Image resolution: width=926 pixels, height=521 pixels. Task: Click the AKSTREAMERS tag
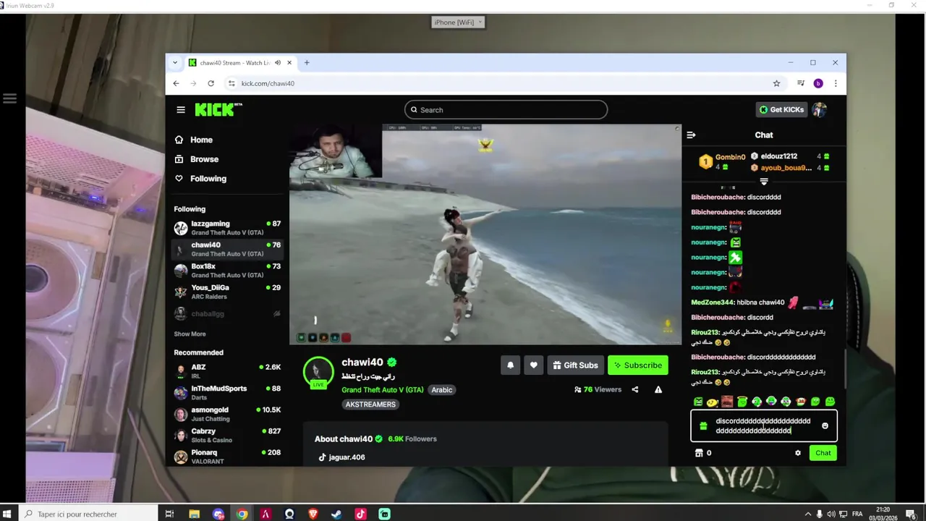[x=370, y=404]
